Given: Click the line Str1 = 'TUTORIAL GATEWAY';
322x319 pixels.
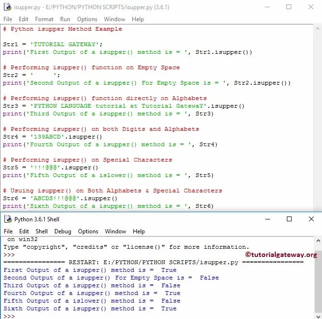Looking at the screenshot, I should tap(52, 44).
